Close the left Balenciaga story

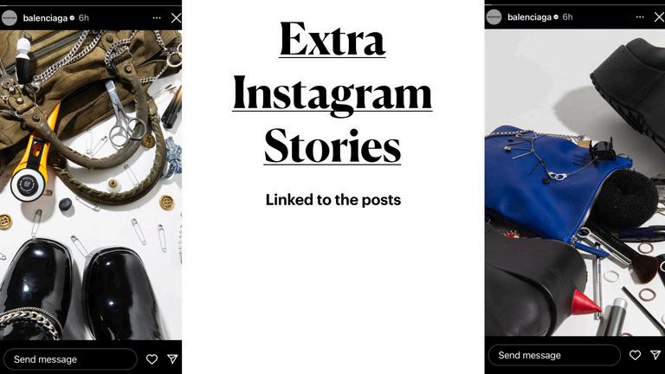pyautogui.click(x=176, y=18)
